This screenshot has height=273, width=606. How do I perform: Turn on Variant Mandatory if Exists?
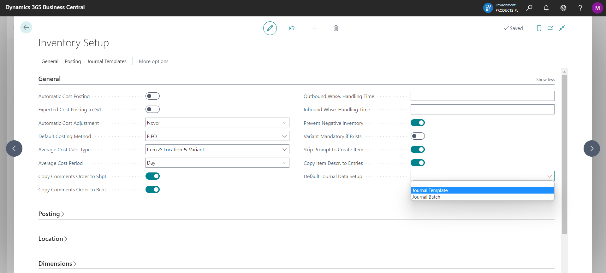pyautogui.click(x=418, y=136)
